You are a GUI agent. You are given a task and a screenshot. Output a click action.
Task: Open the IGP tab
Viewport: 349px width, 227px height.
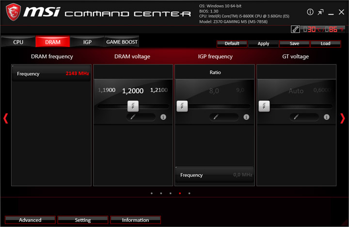(87, 42)
